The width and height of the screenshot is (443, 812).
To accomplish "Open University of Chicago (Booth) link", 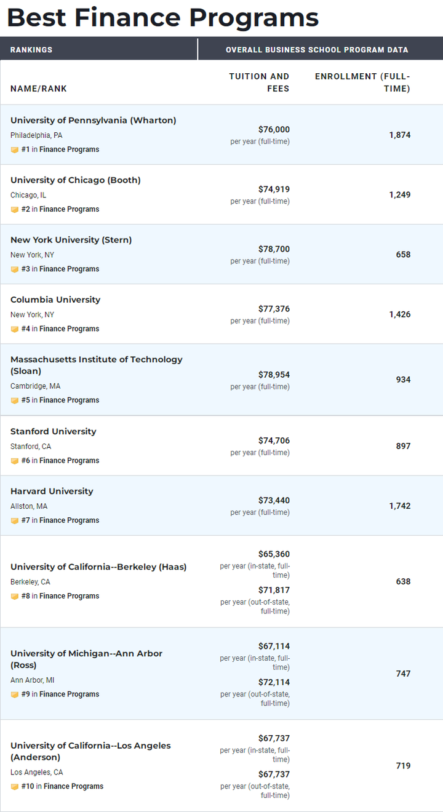I will (76, 180).
